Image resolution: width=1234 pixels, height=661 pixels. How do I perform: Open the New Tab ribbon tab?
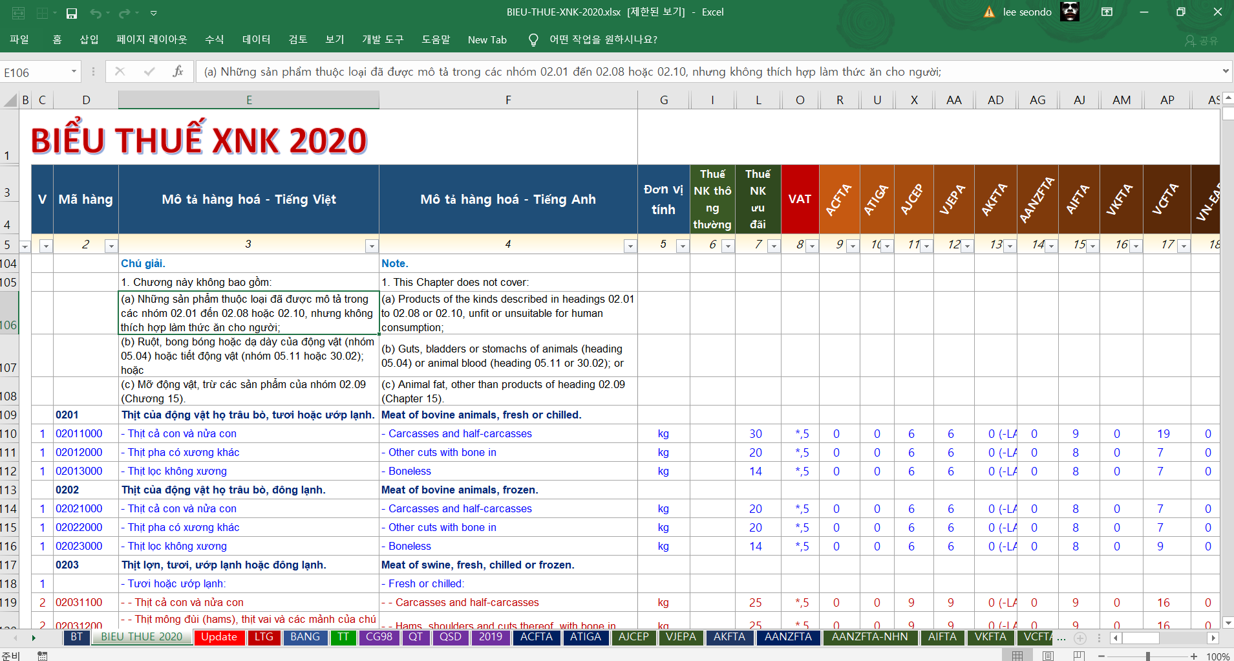point(487,39)
